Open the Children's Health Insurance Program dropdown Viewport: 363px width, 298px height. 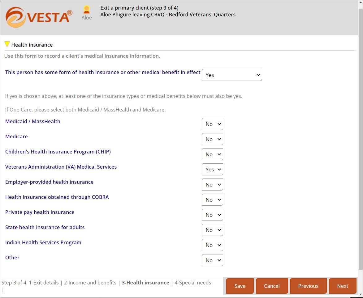coord(212,154)
